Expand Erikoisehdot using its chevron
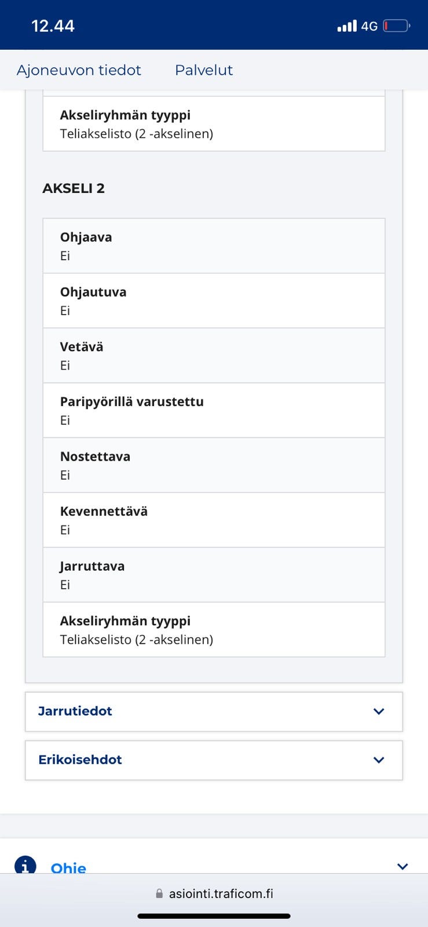 [x=378, y=760]
